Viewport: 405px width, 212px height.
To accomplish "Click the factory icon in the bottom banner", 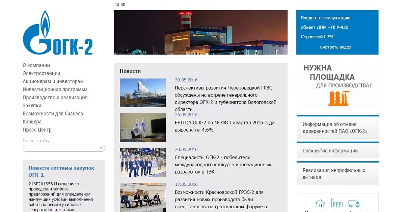I will tap(336, 203).
